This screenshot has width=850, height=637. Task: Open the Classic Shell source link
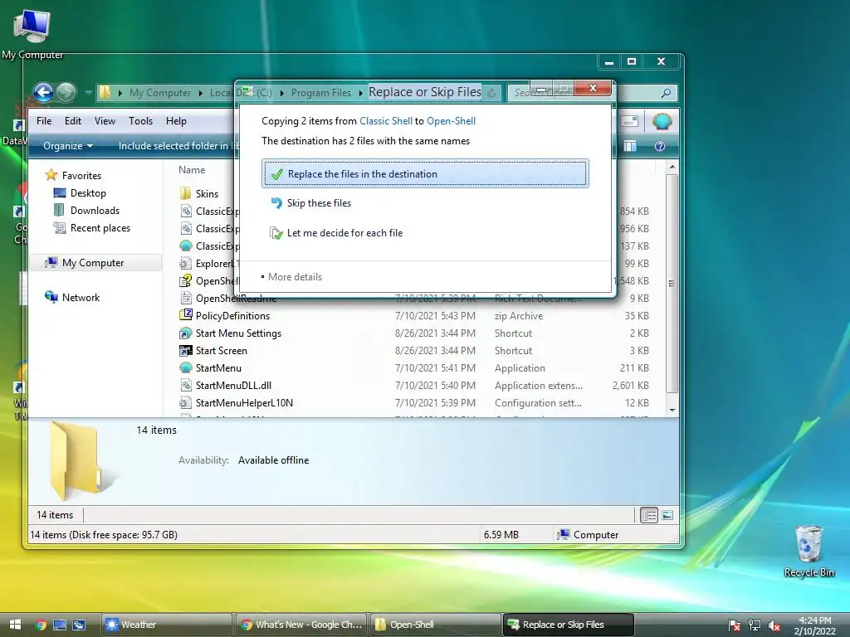[385, 121]
